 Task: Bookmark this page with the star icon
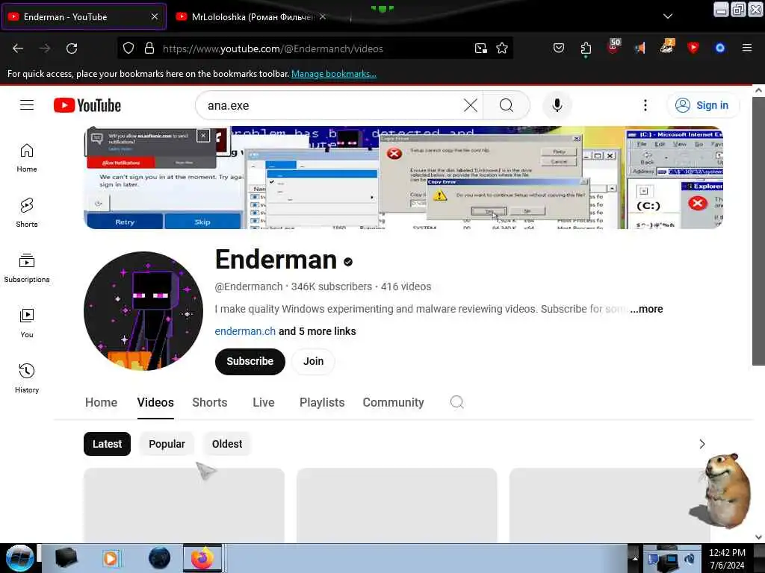(502, 48)
